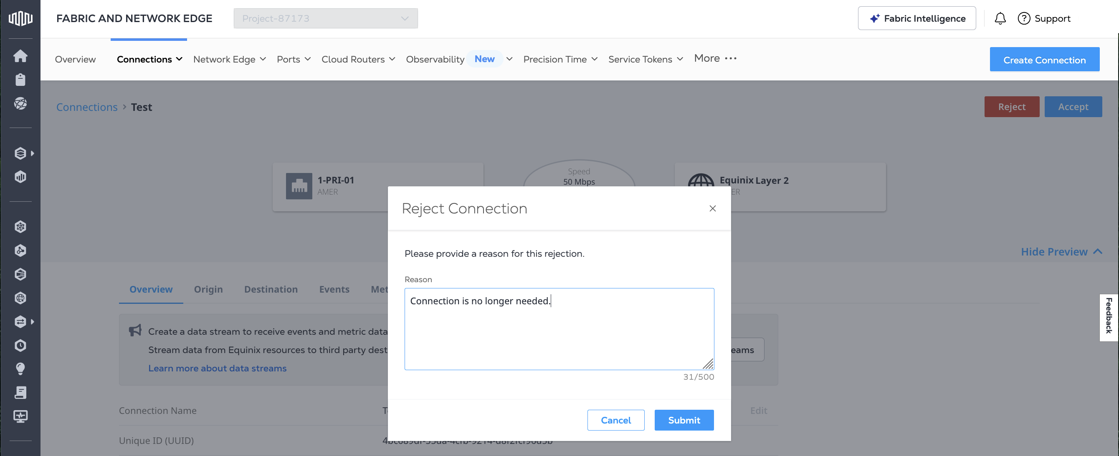Expand the Connections menu dropdown
Image resolution: width=1119 pixels, height=456 pixels.
(x=149, y=59)
